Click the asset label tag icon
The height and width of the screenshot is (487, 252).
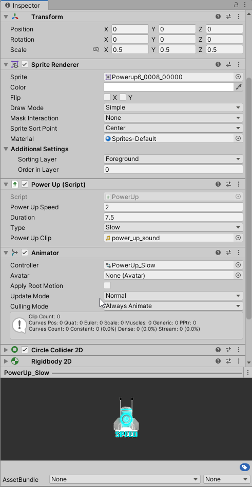coord(245,467)
